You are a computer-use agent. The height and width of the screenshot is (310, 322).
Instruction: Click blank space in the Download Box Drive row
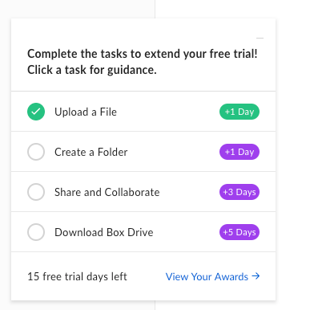(x=187, y=232)
